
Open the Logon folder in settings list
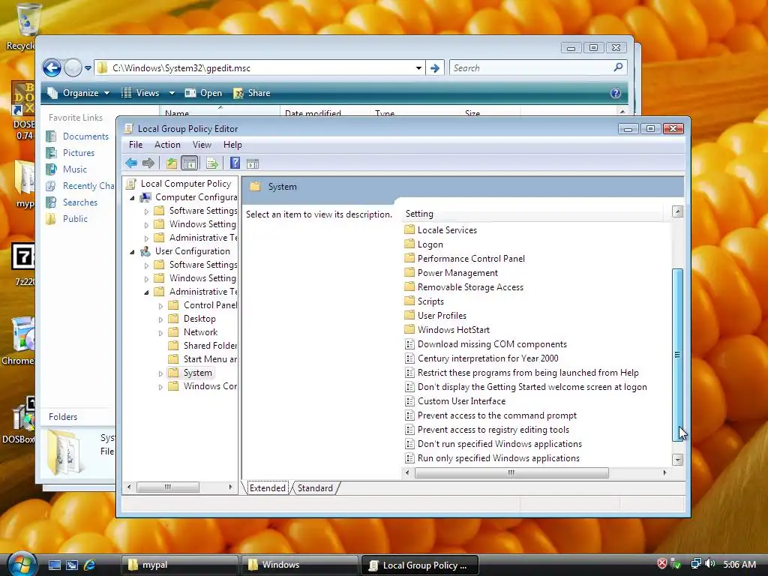[424, 244]
